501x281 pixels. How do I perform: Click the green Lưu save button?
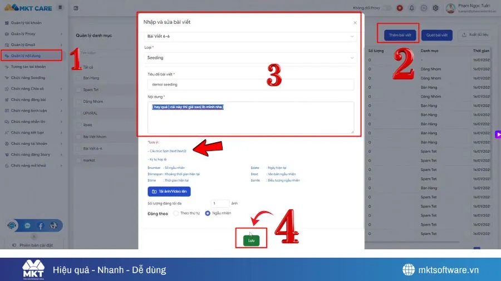[251, 240]
